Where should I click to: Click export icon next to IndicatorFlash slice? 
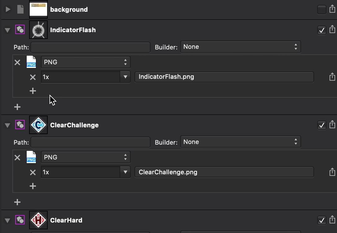[332, 29]
